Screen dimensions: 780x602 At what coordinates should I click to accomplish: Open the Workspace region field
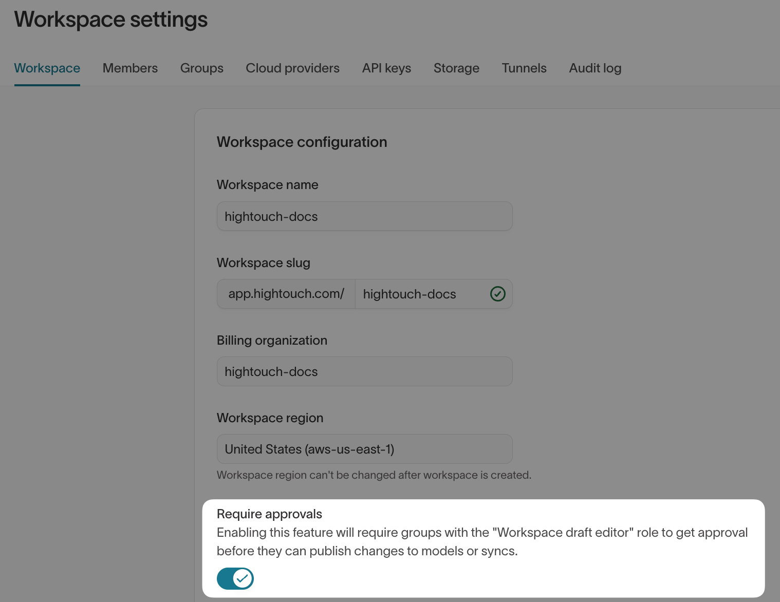tap(364, 449)
